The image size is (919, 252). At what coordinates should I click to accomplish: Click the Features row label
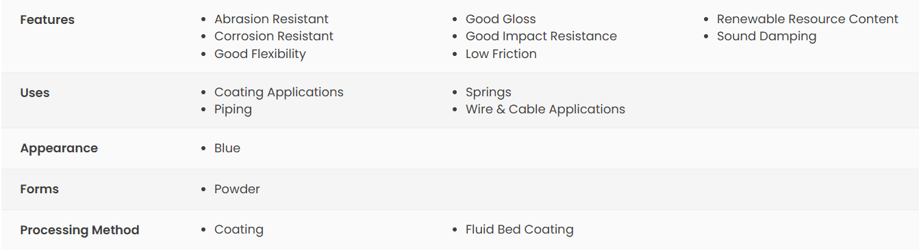[x=47, y=20]
